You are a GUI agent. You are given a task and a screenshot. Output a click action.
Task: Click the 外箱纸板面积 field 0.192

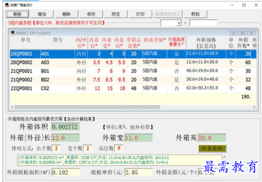65,172
